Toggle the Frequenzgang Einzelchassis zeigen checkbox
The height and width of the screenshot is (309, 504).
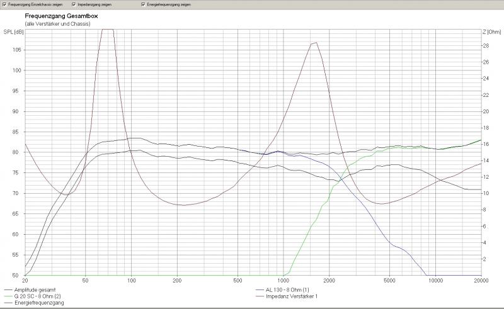pos(4,4)
